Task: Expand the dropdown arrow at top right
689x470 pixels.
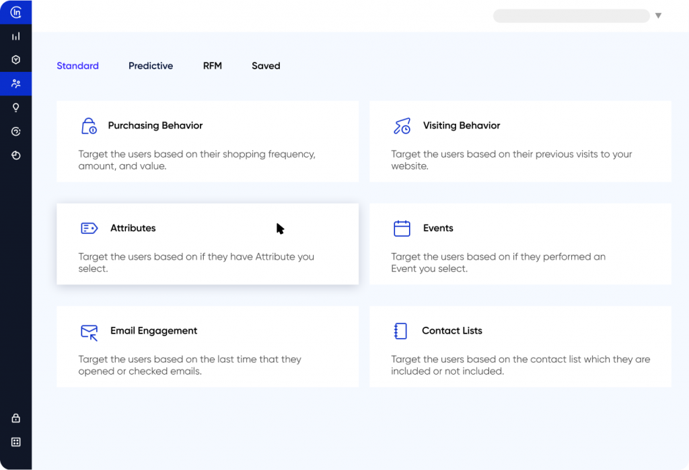Action: click(x=658, y=15)
